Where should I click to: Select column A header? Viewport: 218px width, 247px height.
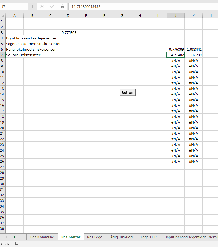coord(15,16)
